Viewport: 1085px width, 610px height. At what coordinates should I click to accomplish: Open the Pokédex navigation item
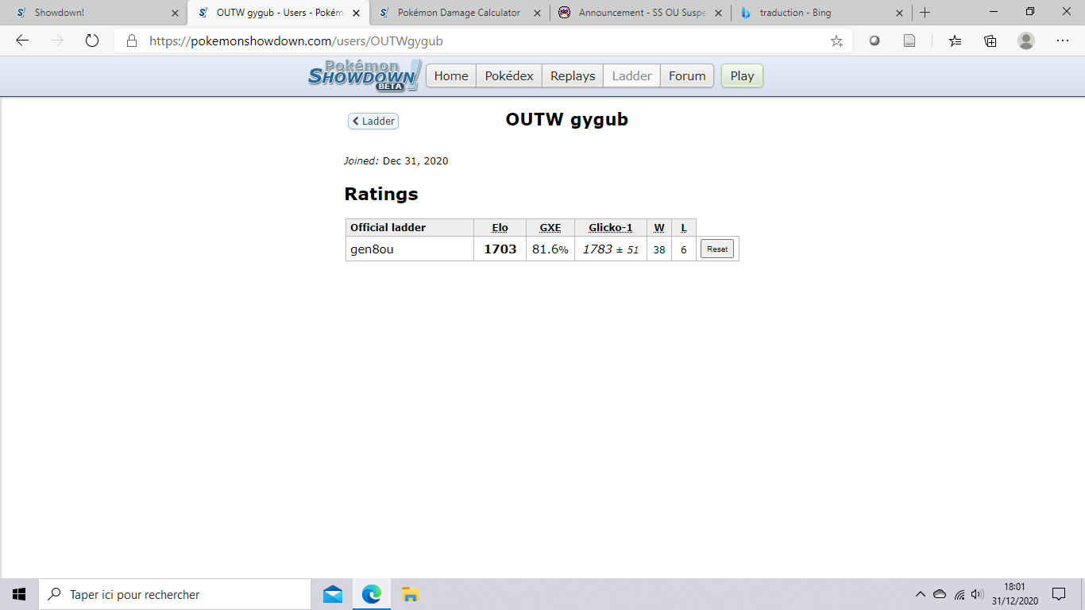click(509, 75)
